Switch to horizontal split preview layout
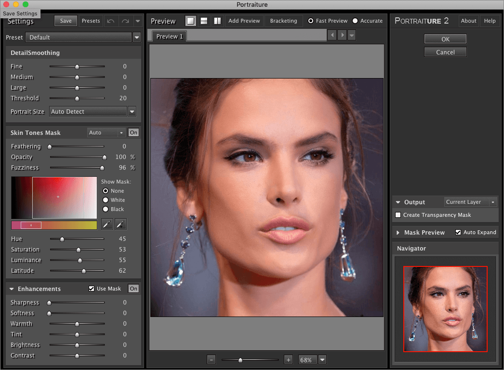Image resolution: width=504 pixels, height=370 pixels. (x=203, y=21)
